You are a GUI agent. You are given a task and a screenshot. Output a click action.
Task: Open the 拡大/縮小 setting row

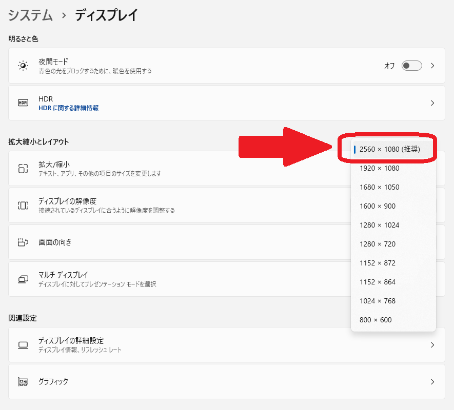(227, 169)
